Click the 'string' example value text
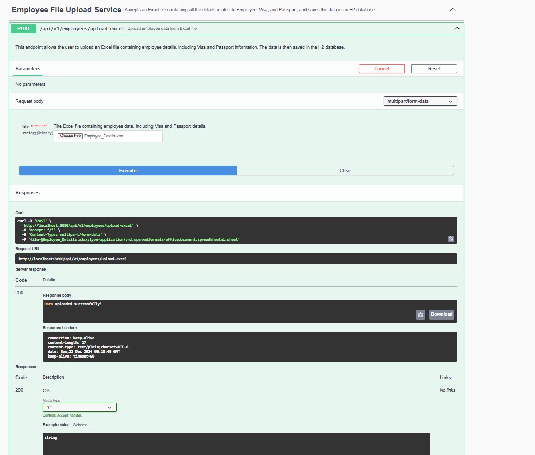Screen dimensions: 535x455 pos(51,437)
